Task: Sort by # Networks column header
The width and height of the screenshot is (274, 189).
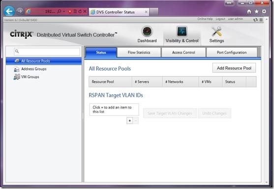Action: coord(181,81)
